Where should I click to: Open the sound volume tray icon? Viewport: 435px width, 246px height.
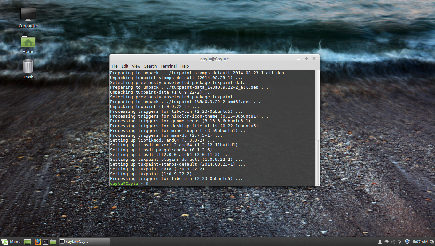(393, 242)
